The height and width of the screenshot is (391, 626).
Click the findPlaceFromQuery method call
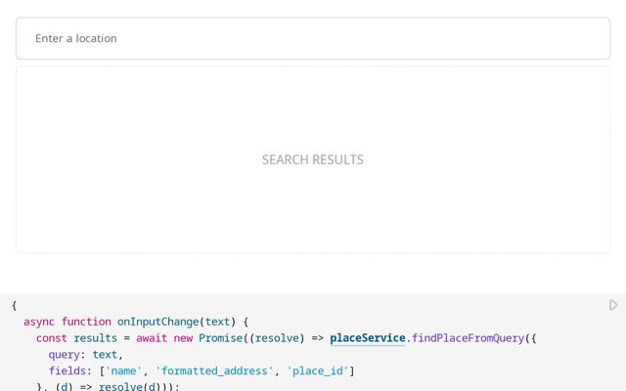point(468,338)
